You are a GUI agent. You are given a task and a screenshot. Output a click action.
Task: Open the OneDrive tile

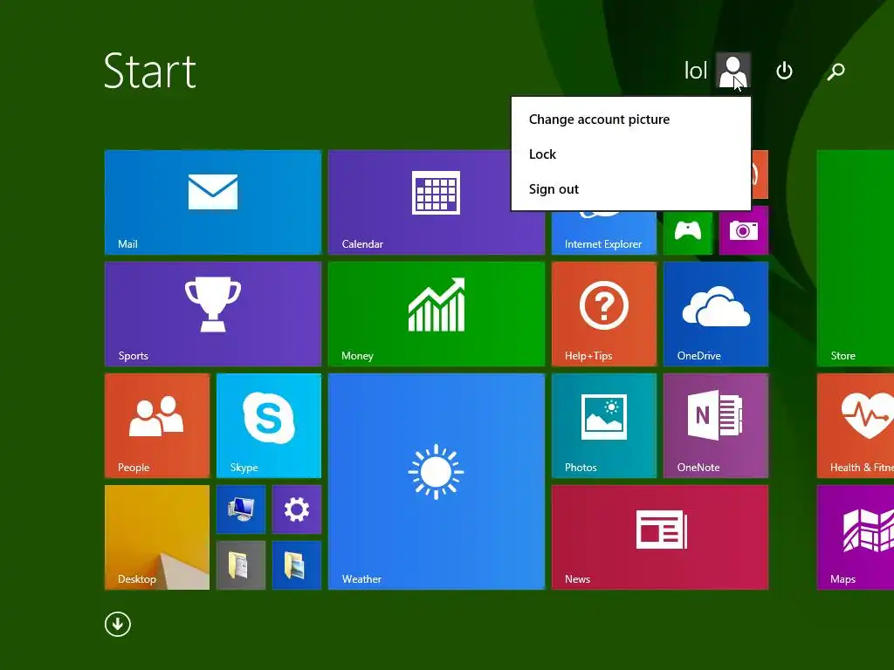(716, 314)
